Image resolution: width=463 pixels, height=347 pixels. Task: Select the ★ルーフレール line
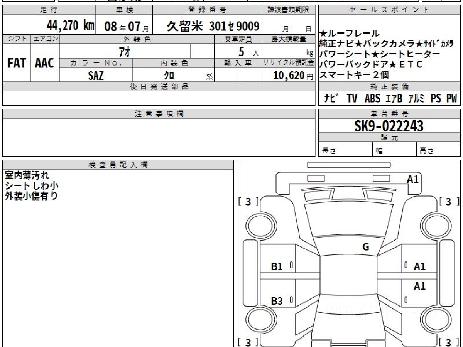(349, 34)
